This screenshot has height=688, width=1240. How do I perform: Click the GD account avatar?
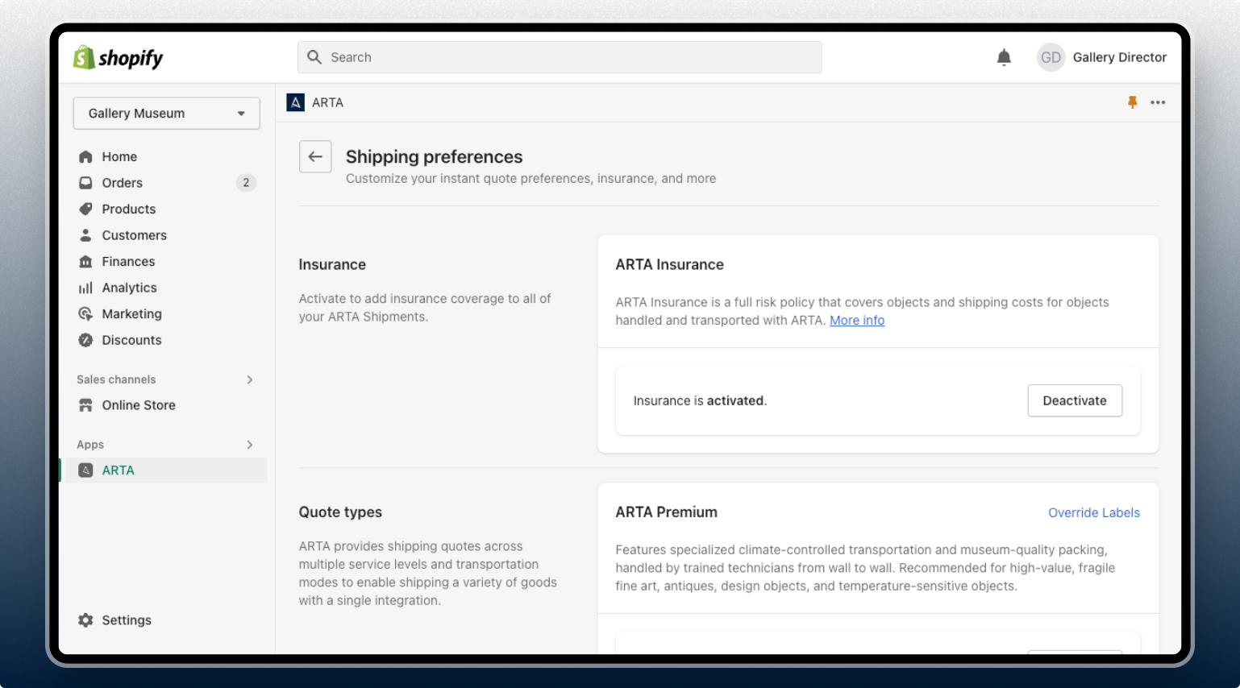[x=1051, y=57]
